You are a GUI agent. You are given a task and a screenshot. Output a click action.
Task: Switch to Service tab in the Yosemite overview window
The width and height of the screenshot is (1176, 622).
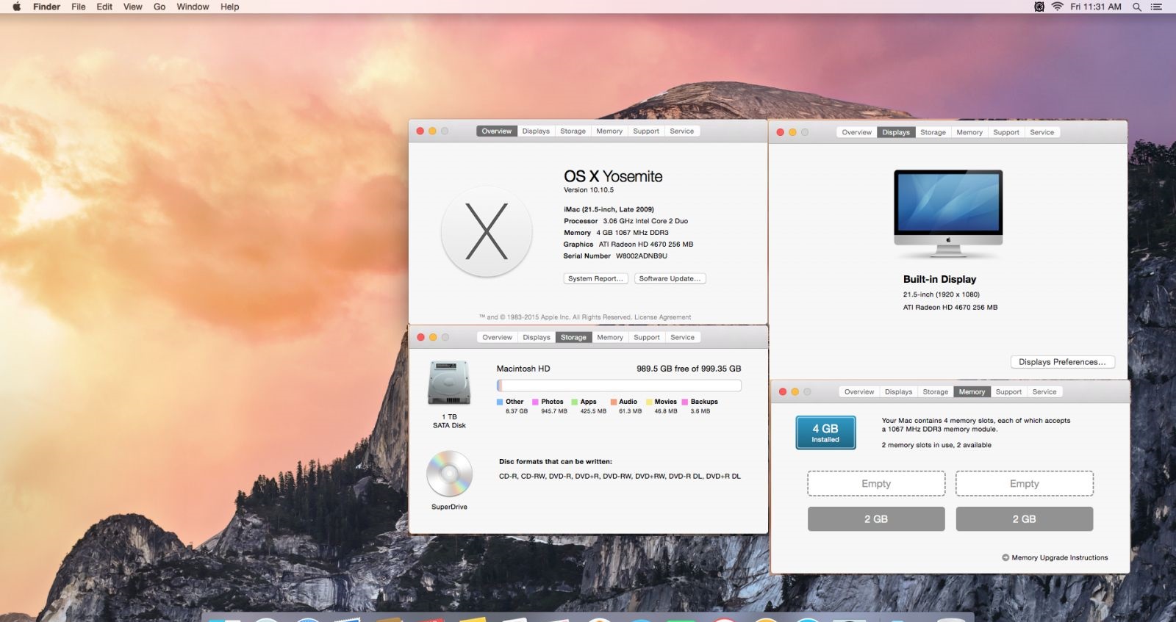682,131
